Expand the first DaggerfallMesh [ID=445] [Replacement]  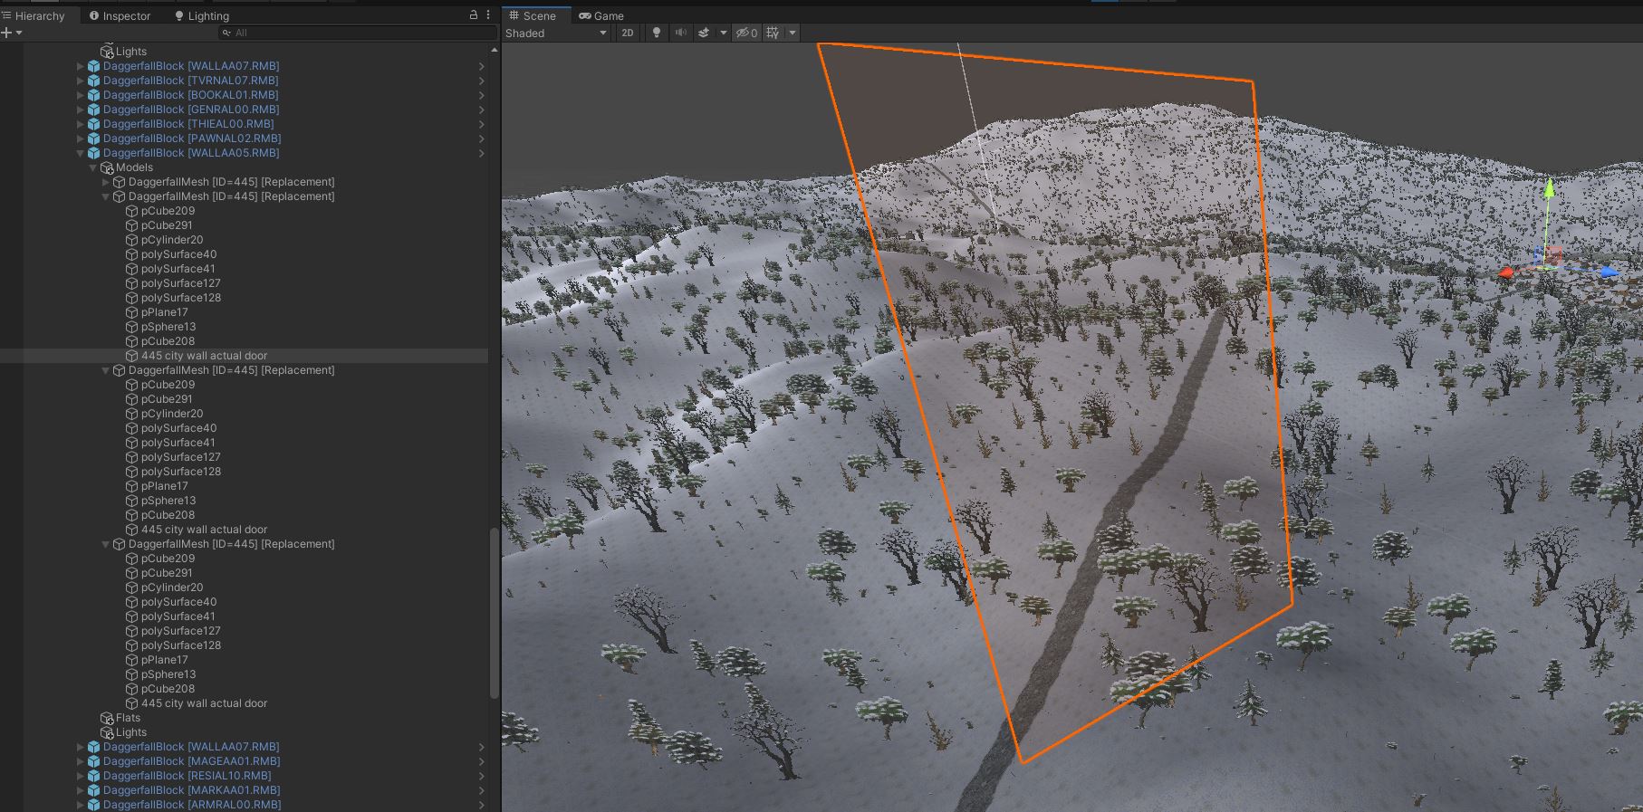(105, 182)
